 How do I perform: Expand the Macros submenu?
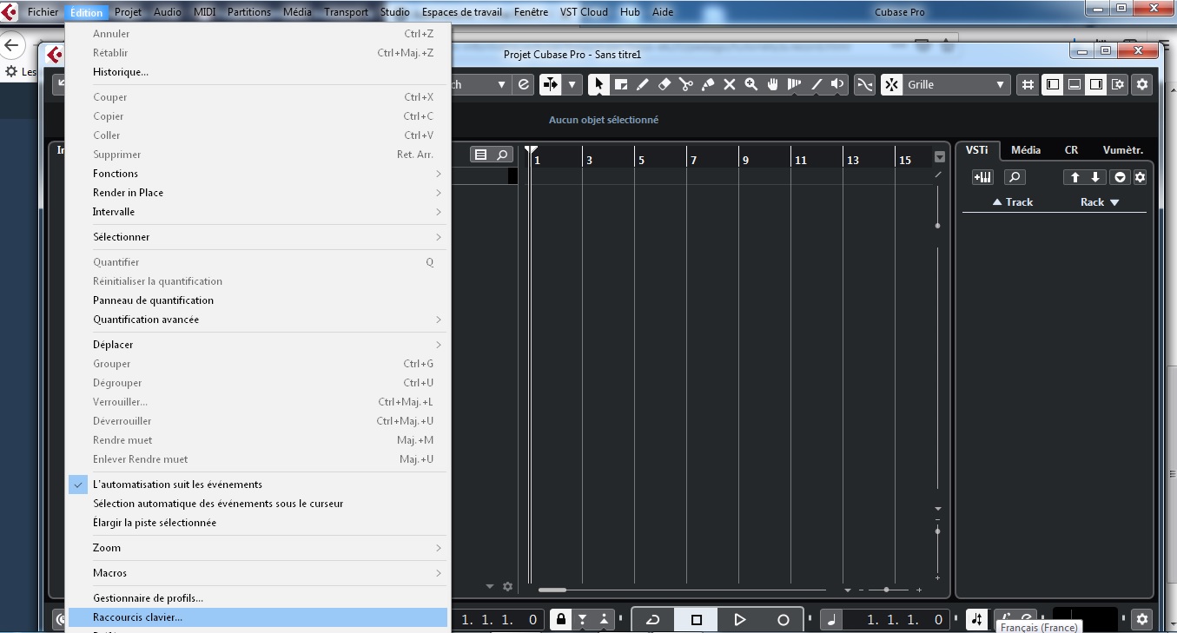coord(257,573)
